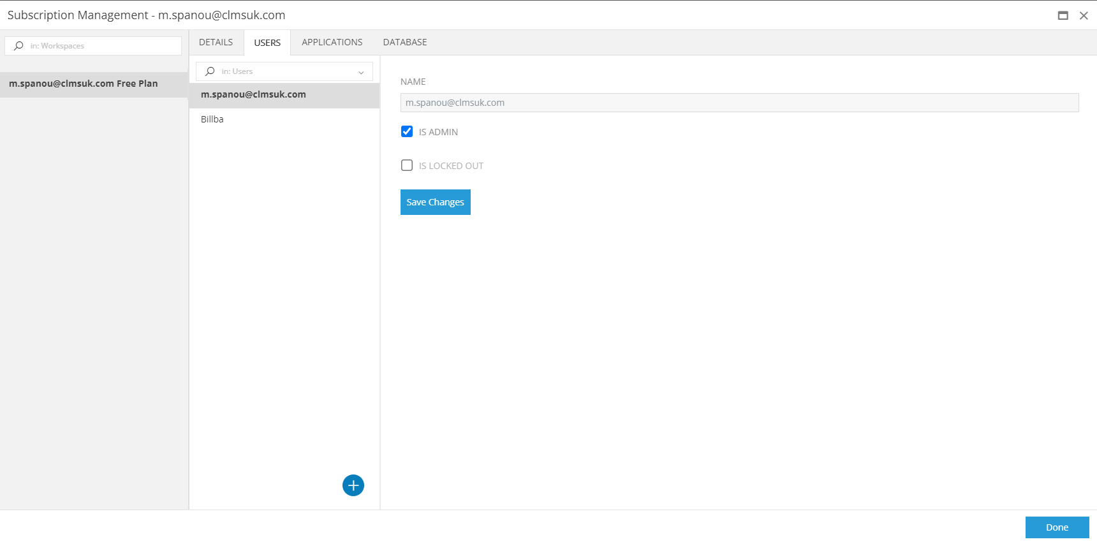
Task: Click the Name text field
Action: 740,103
